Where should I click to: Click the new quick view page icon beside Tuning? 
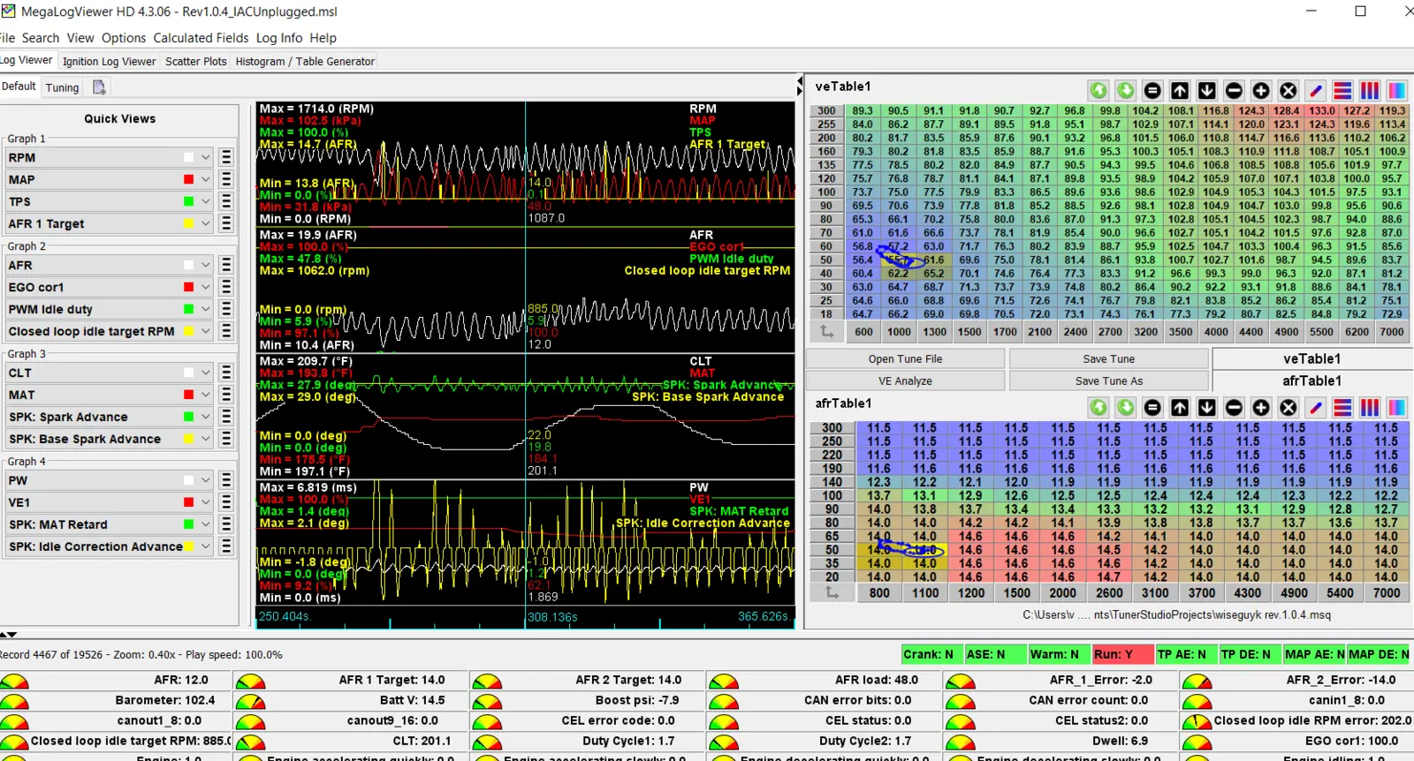(99, 87)
